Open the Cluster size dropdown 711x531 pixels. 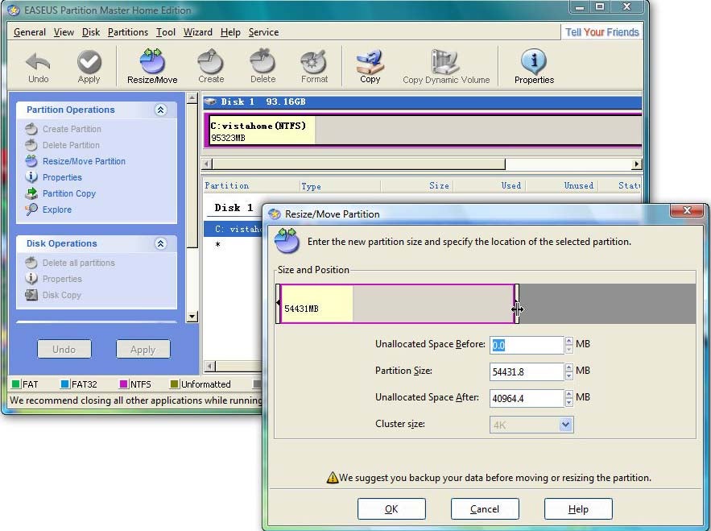click(x=565, y=425)
